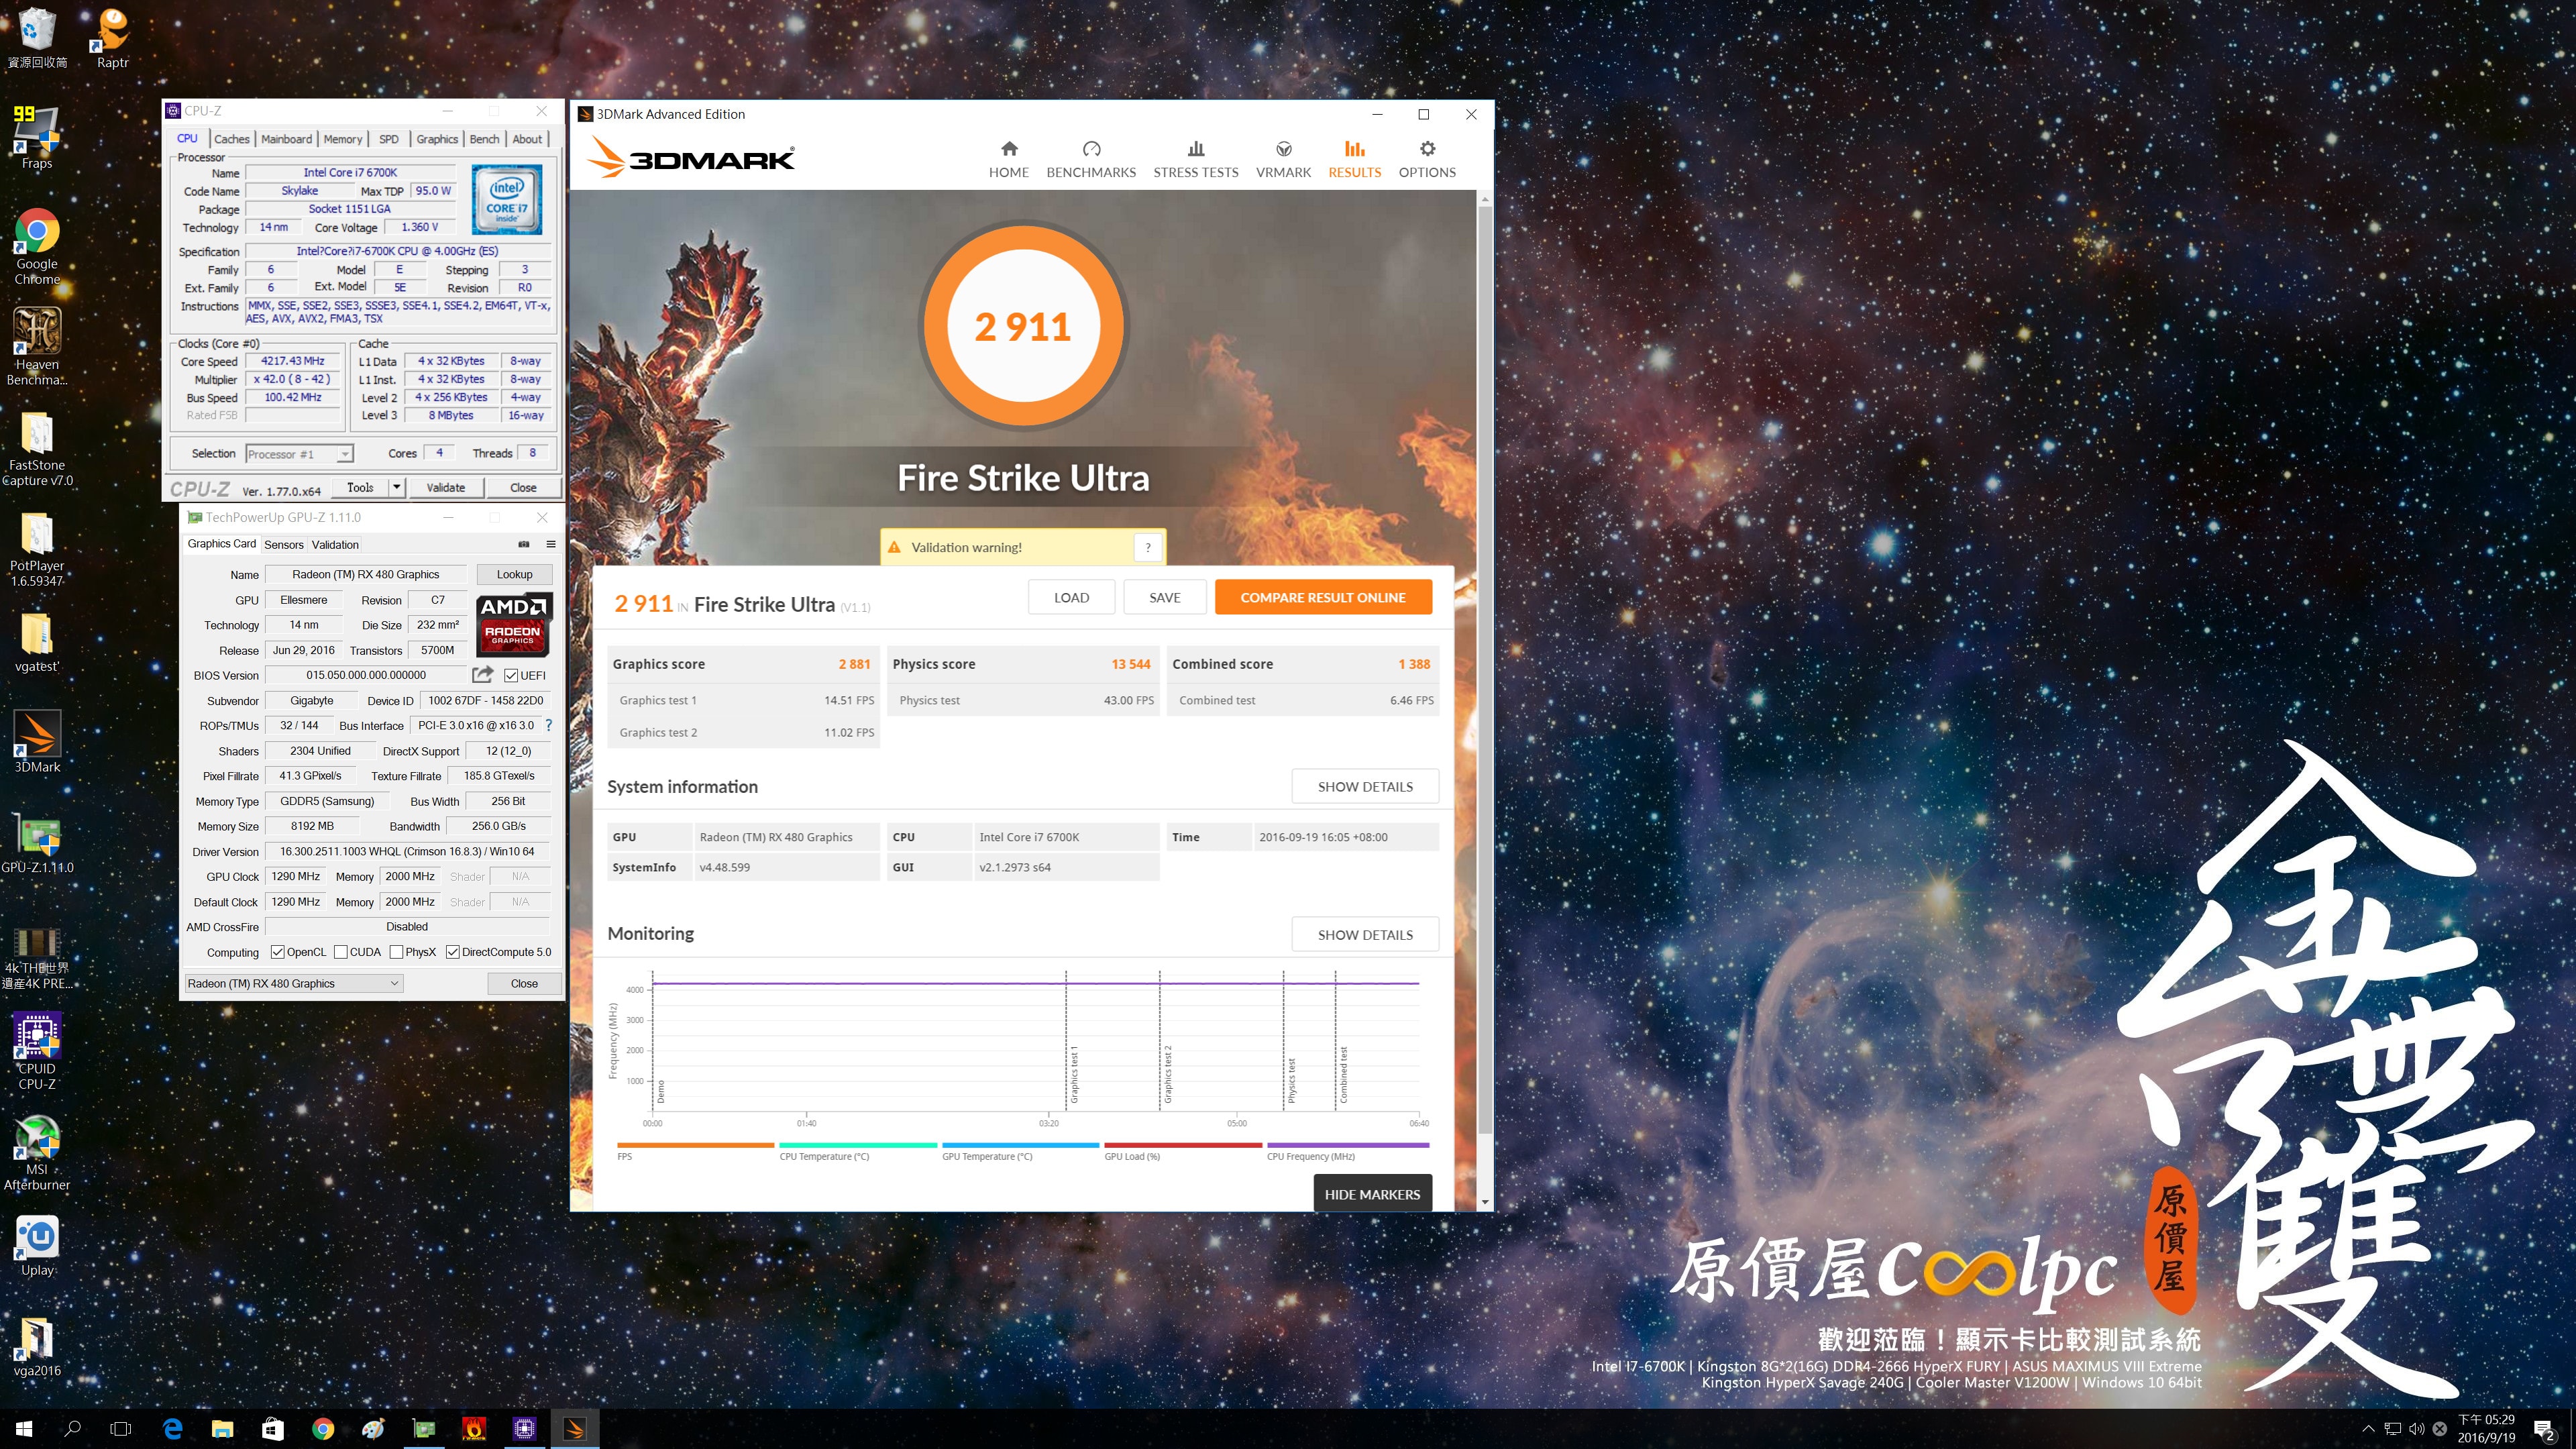Toggle the OpenCL checkbox in GPU-Z
This screenshot has width=2576, height=1449.
pyautogui.click(x=277, y=952)
